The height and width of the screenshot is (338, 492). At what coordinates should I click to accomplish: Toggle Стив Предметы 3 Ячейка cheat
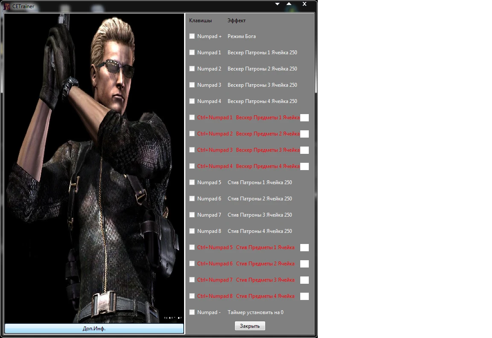192,280
